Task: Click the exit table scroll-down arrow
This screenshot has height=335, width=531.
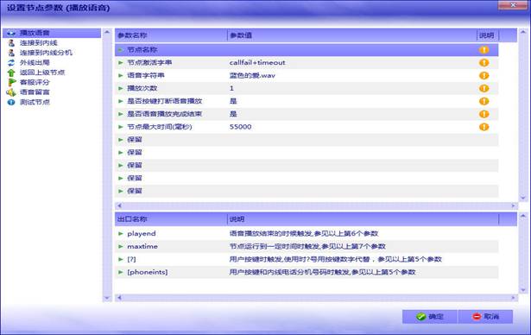Action: pyautogui.click(x=523, y=290)
